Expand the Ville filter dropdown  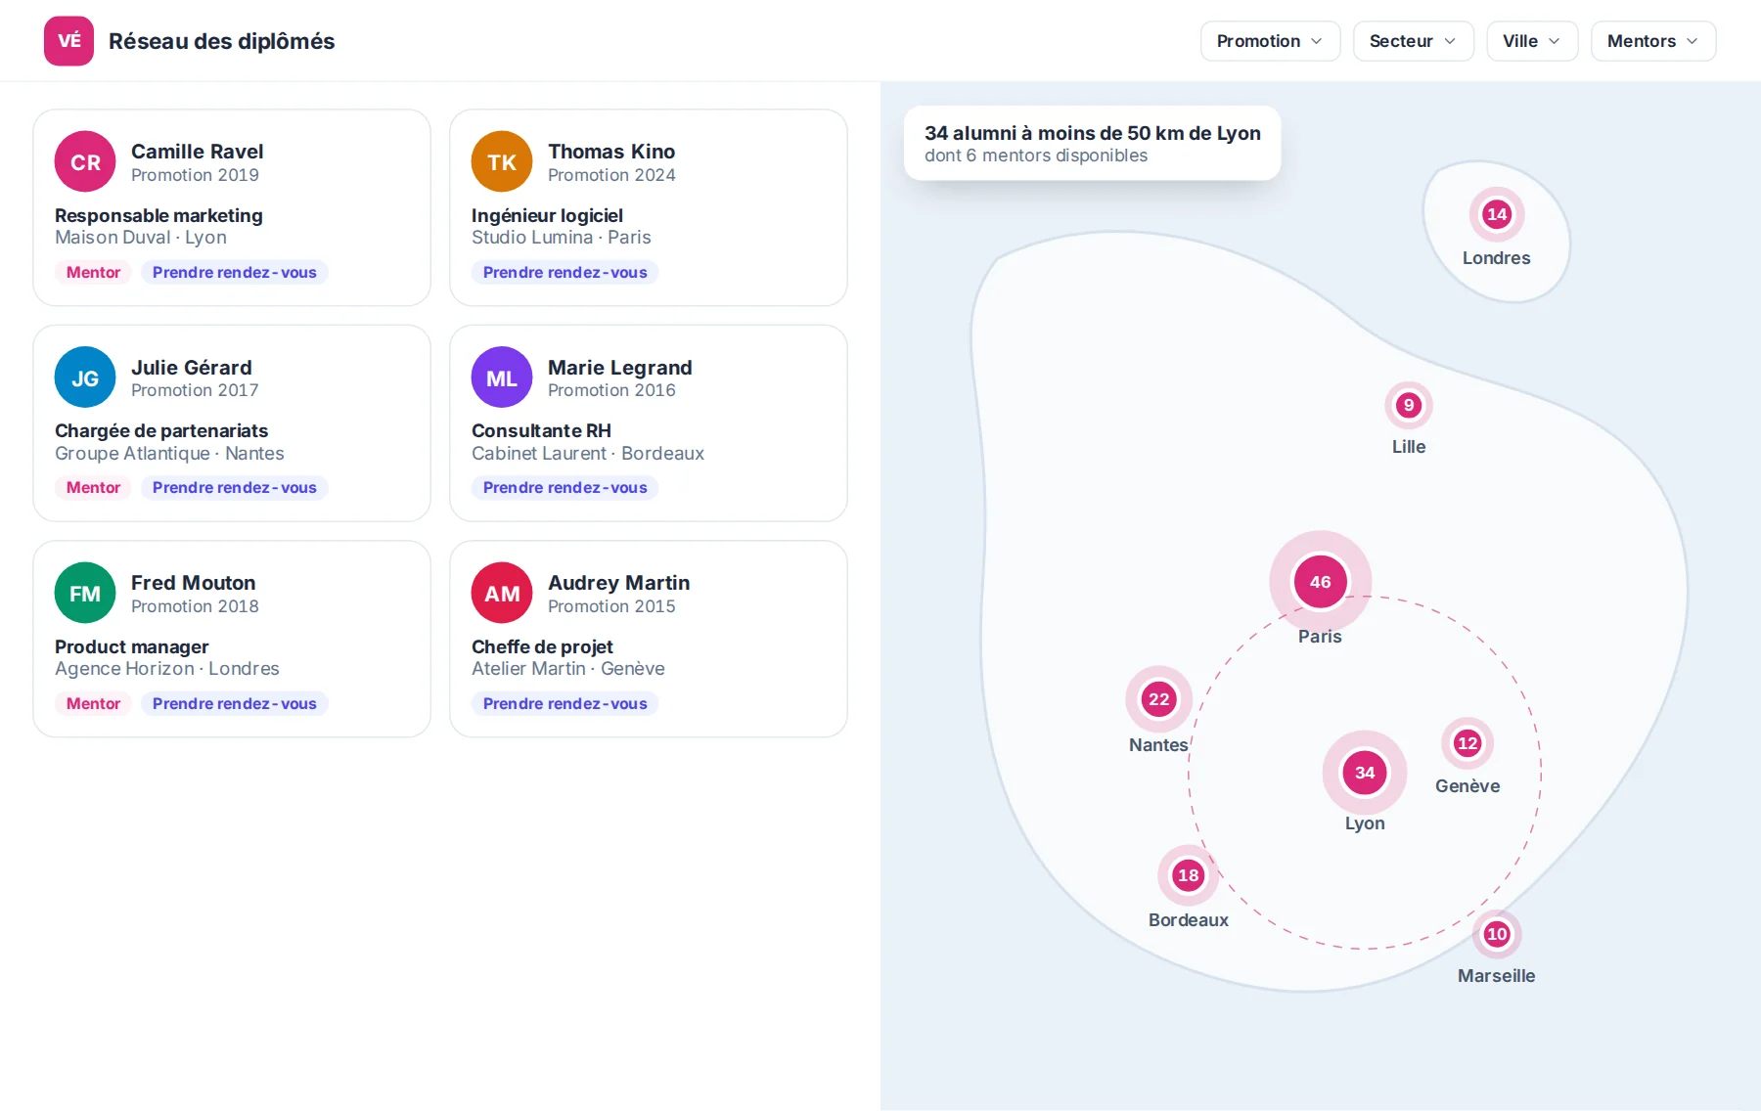(1532, 41)
